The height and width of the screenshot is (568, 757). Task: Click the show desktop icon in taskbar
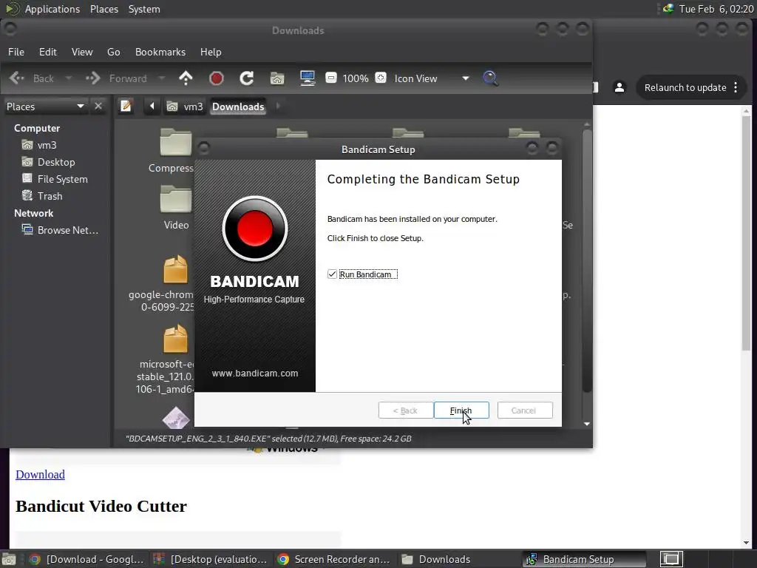pos(9,559)
